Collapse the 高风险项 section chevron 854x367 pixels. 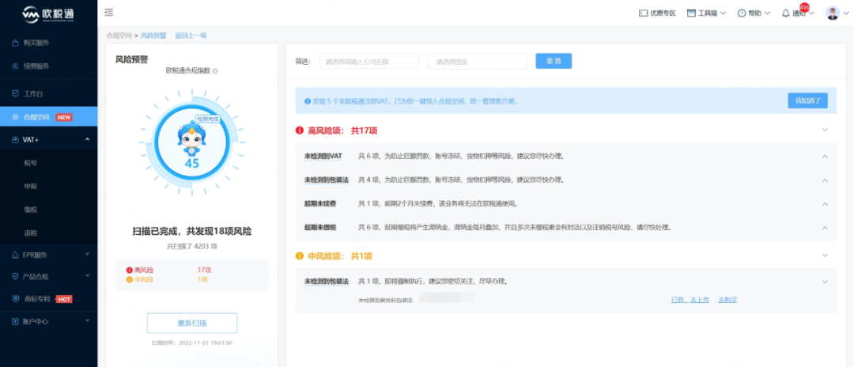(825, 130)
